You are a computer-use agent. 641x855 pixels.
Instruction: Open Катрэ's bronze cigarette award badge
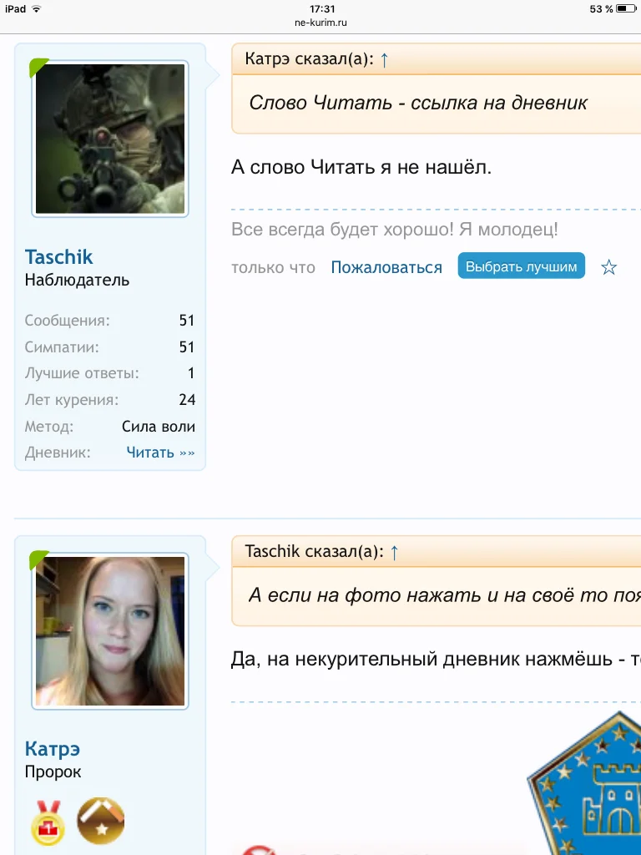(x=100, y=821)
